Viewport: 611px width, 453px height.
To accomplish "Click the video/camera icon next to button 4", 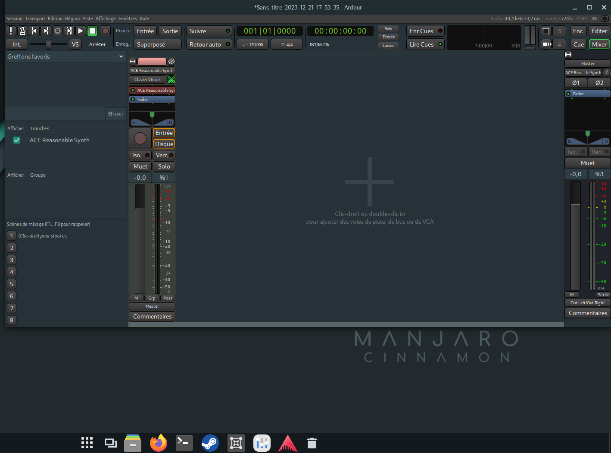I will (x=546, y=44).
